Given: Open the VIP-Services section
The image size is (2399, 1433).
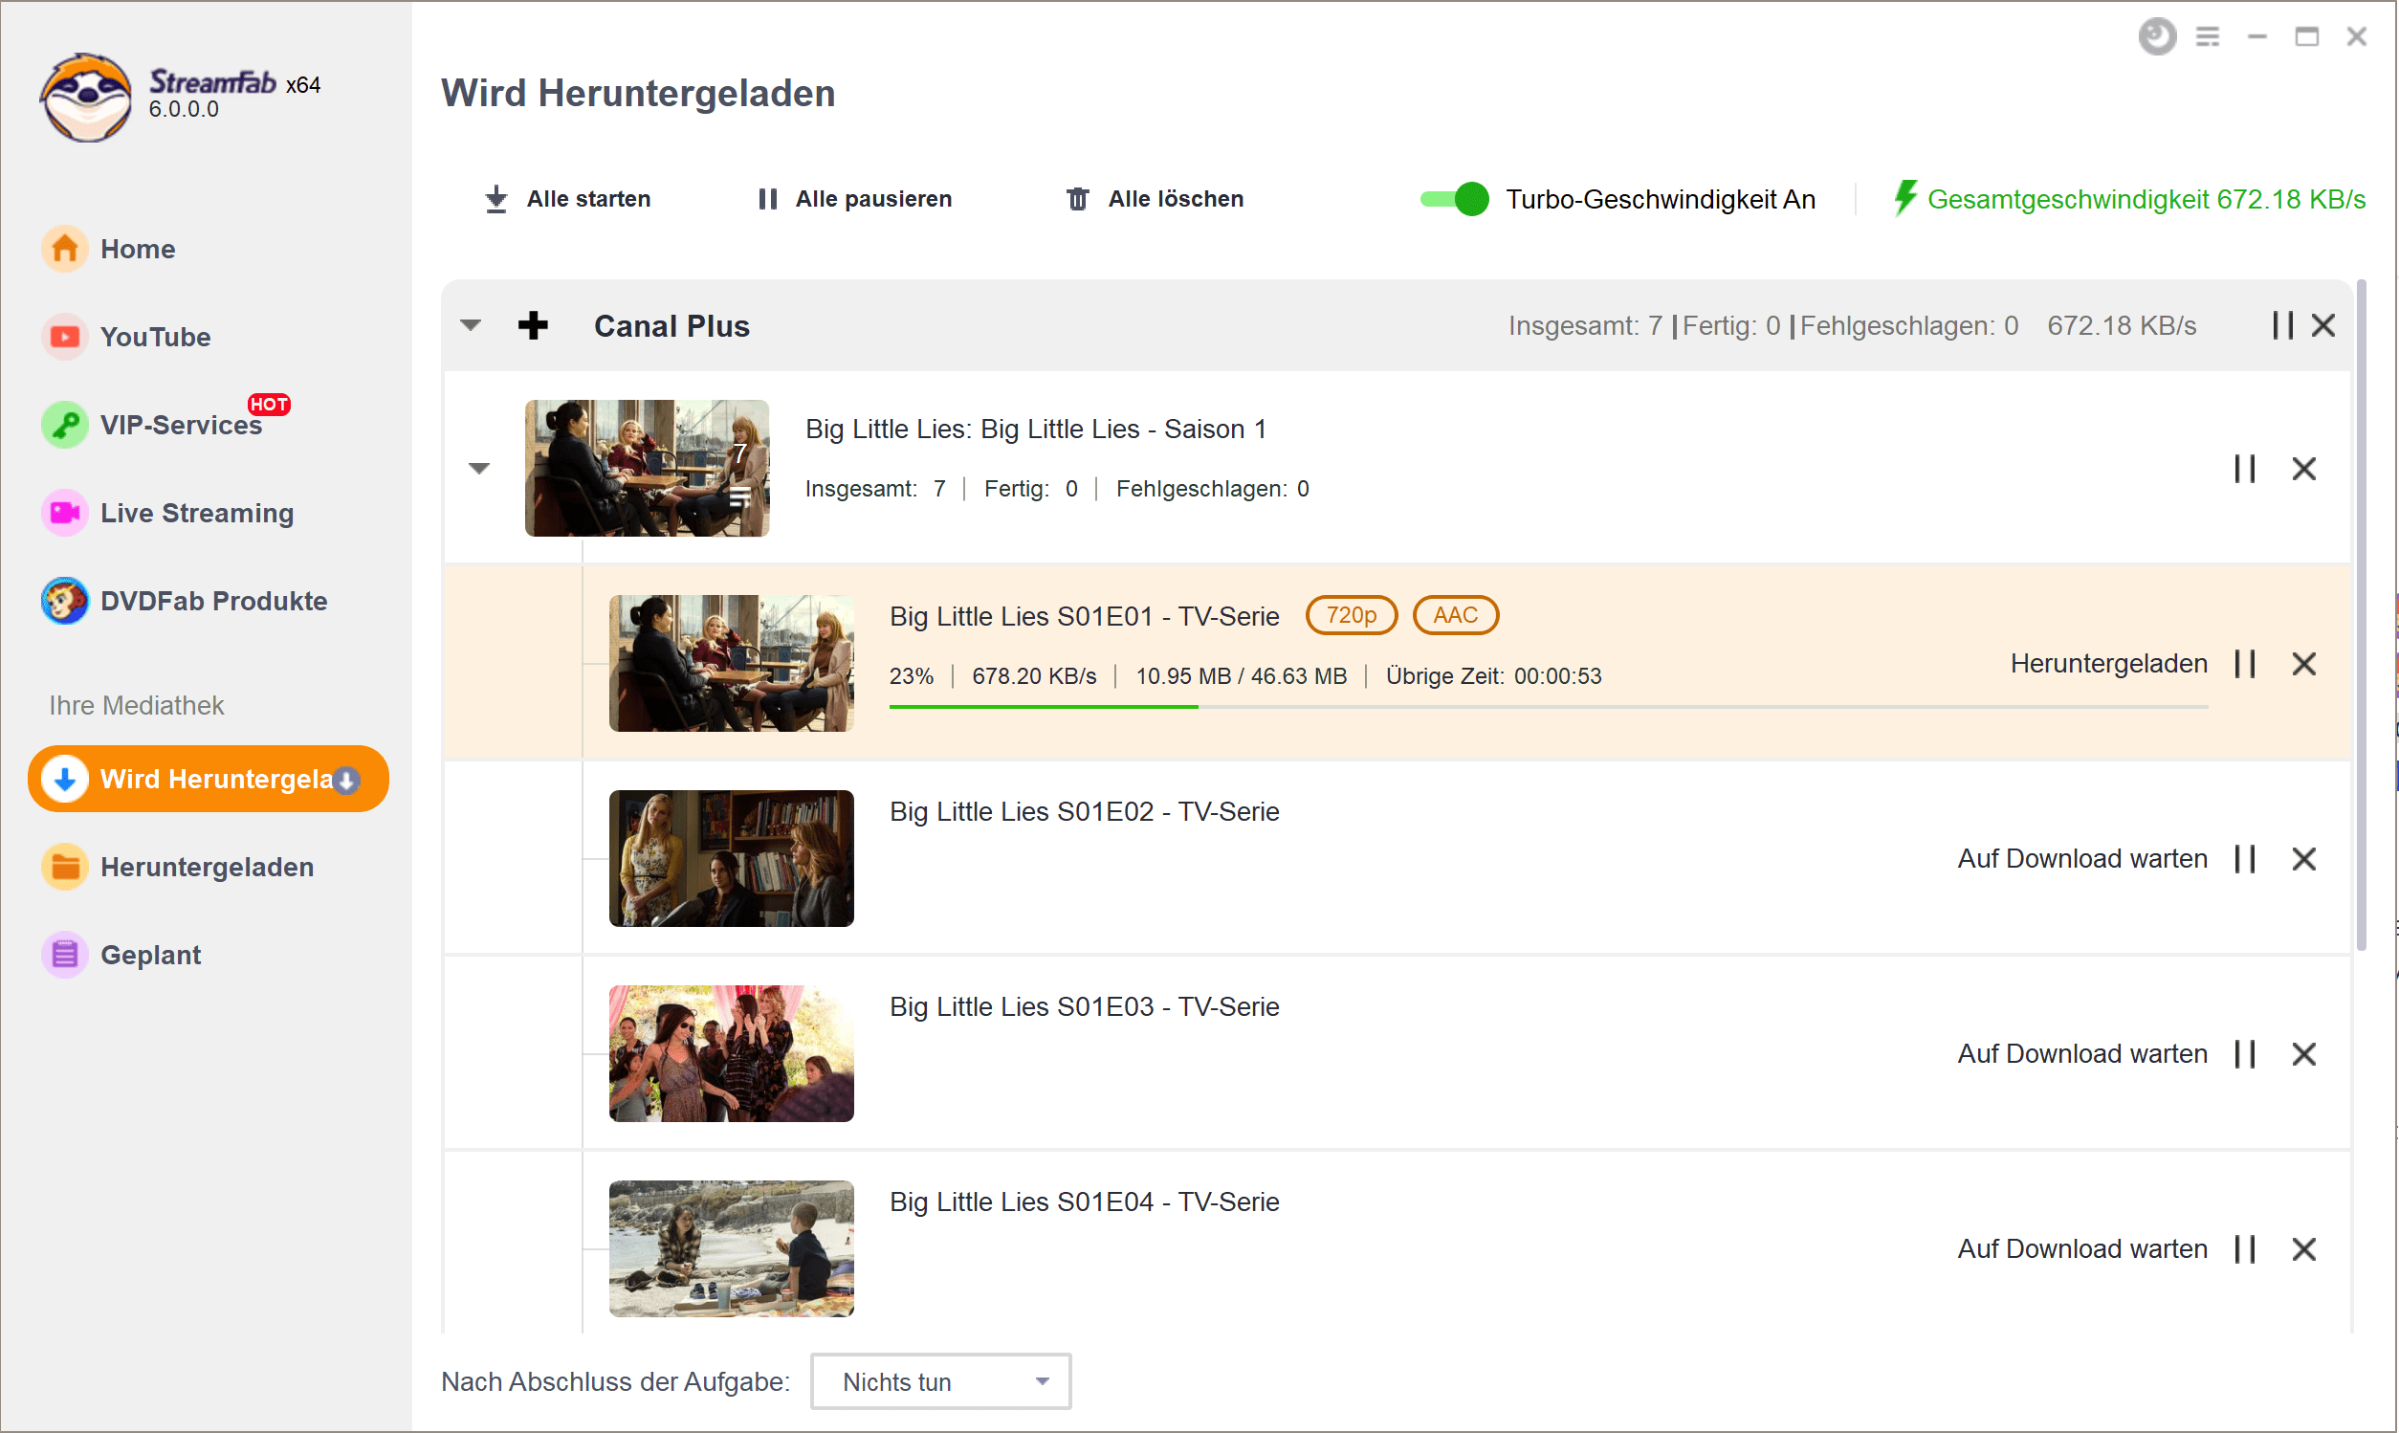Looking at the screenshot, I should click(x=180, y=425).
